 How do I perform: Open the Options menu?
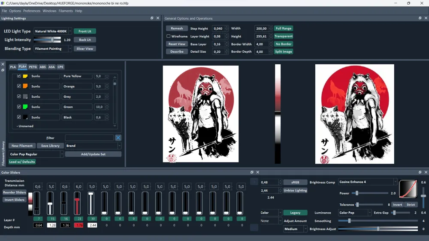pyautogui.click(x=15, y=11)
